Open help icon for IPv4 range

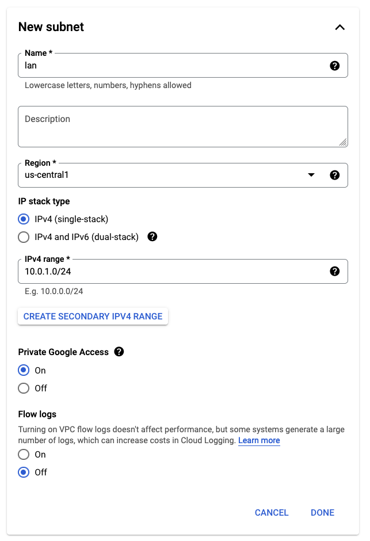point(334,271)
